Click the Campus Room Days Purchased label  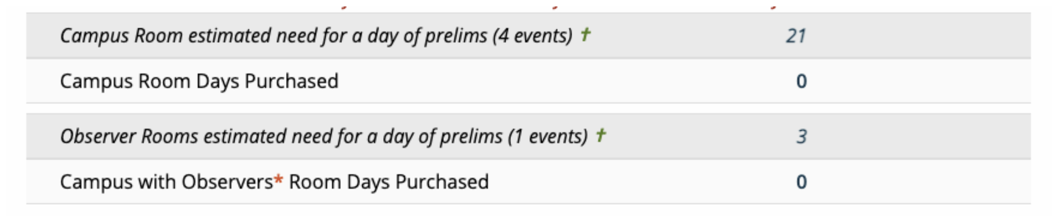tap(199, 81)
